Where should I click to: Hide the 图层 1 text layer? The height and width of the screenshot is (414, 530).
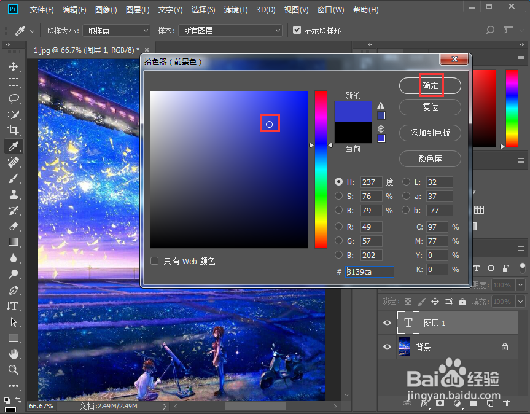[387, 322]
